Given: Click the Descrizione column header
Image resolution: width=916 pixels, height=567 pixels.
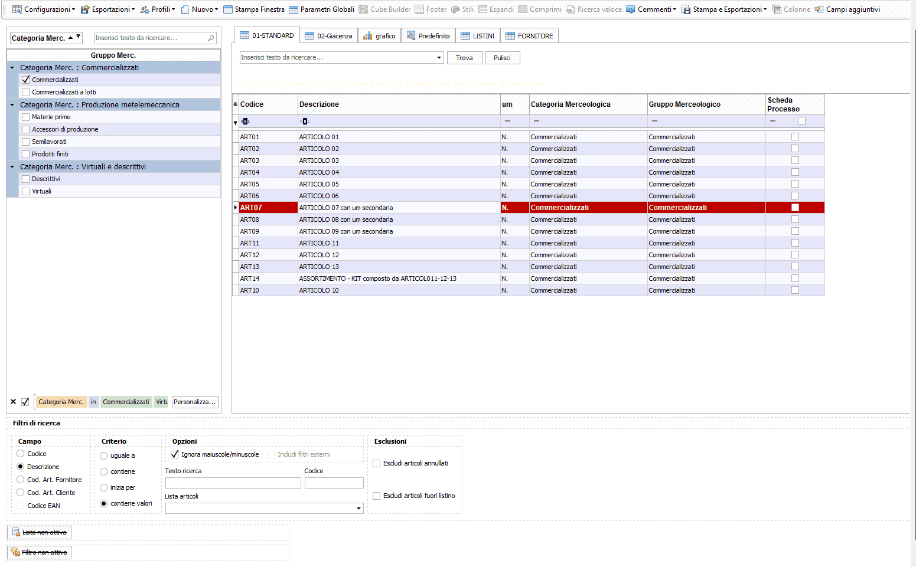Looking at the screenshot, I should 399,104.
